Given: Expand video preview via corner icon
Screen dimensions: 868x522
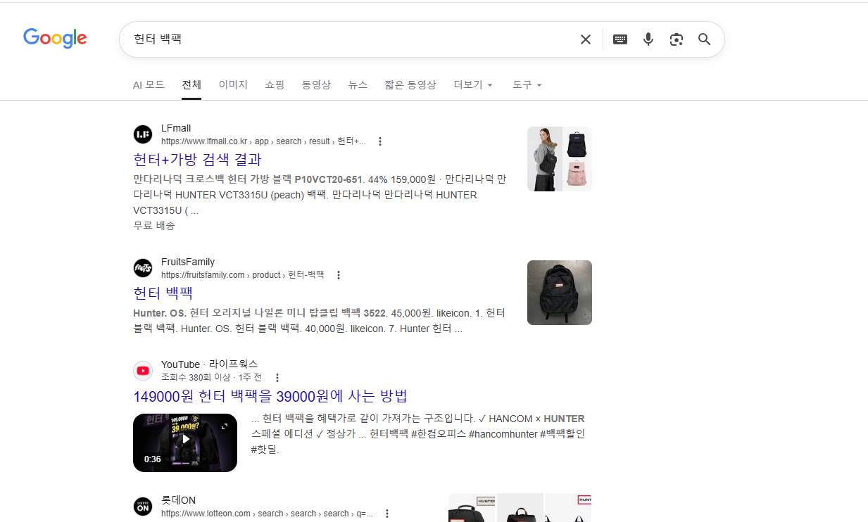Looking at the screenshot, I should coord(225,426).
